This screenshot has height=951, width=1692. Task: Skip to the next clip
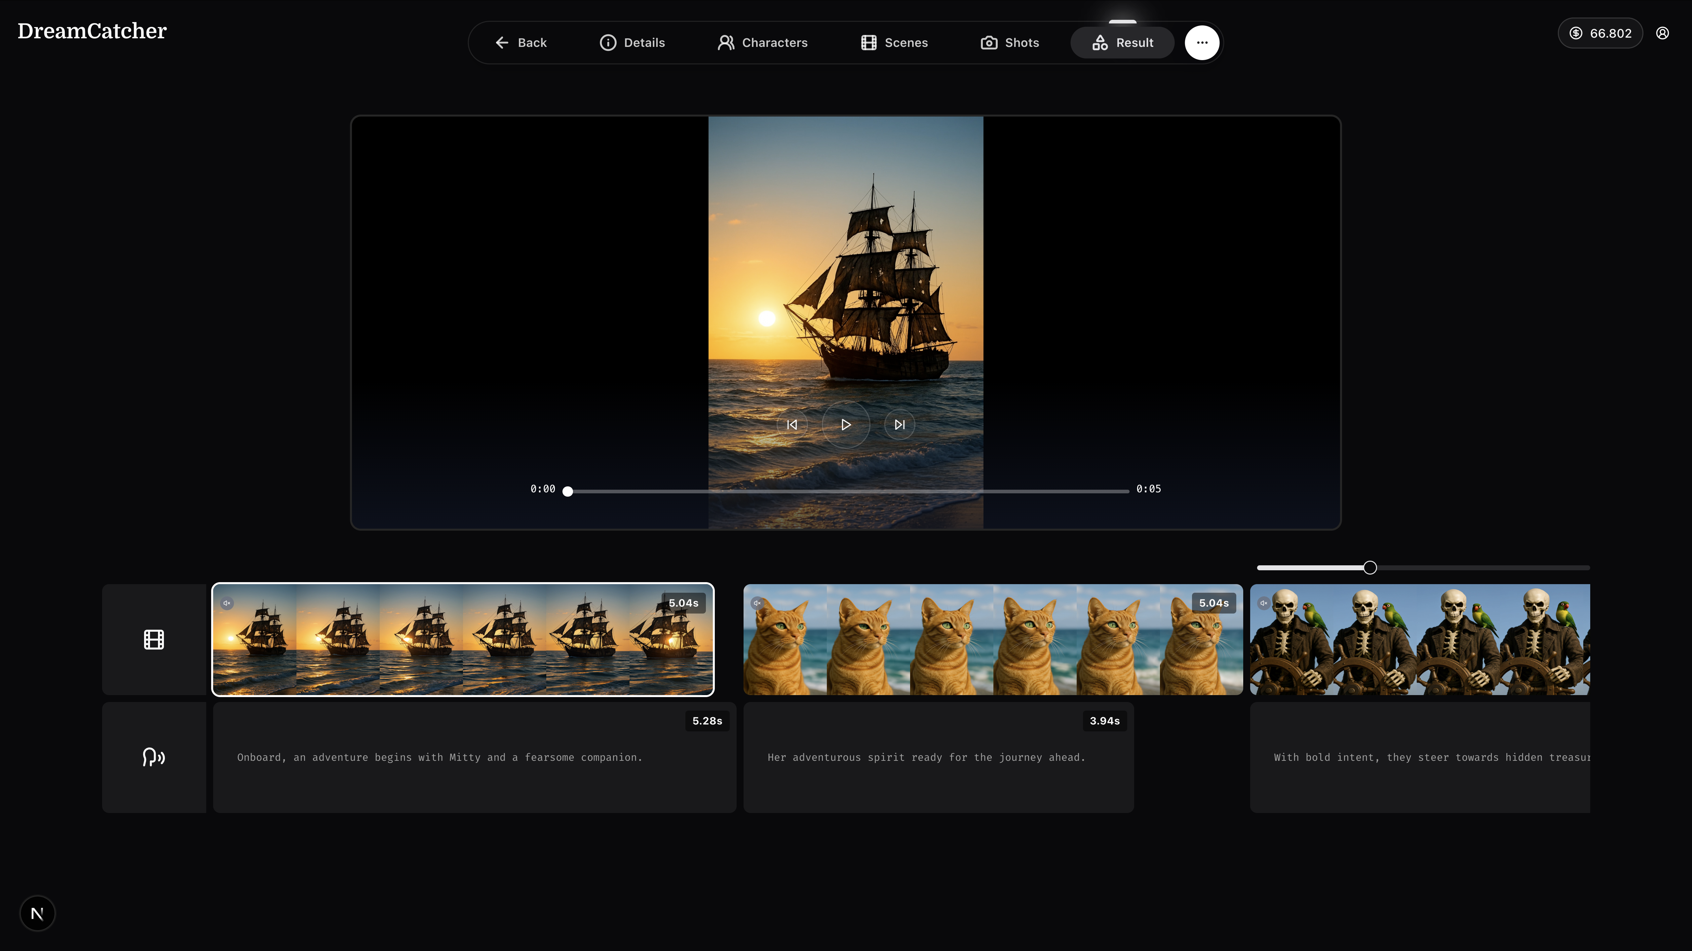(x=899, y=425)
